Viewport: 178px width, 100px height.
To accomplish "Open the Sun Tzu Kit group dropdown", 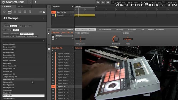I will click(x=72, y=48).
